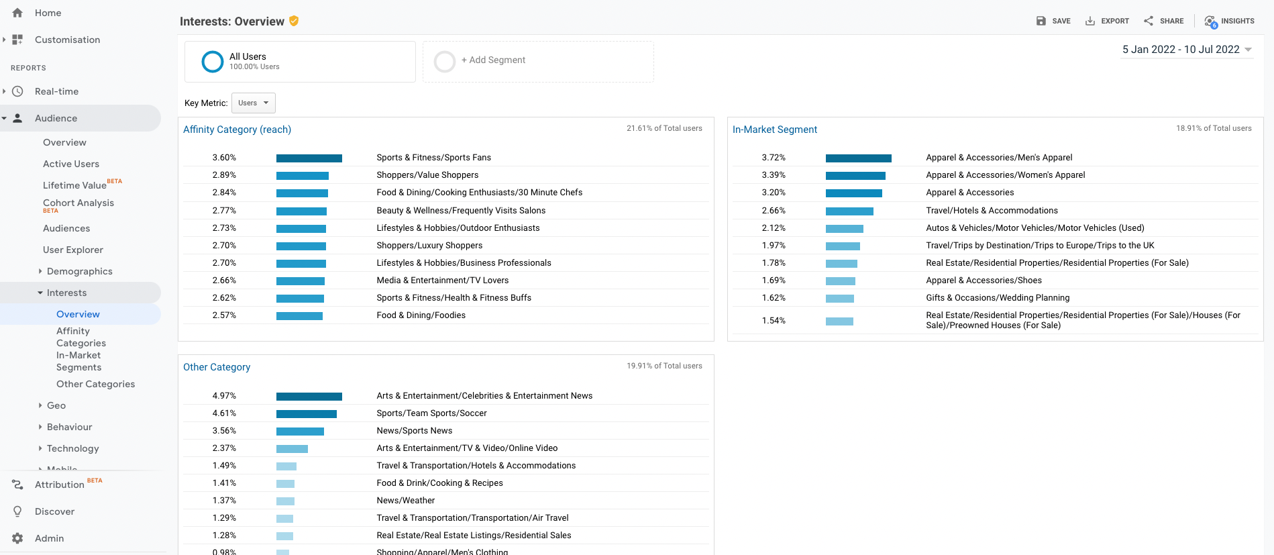Click the Admin gear icon
1274x555 pixels.
click(17, 538)
